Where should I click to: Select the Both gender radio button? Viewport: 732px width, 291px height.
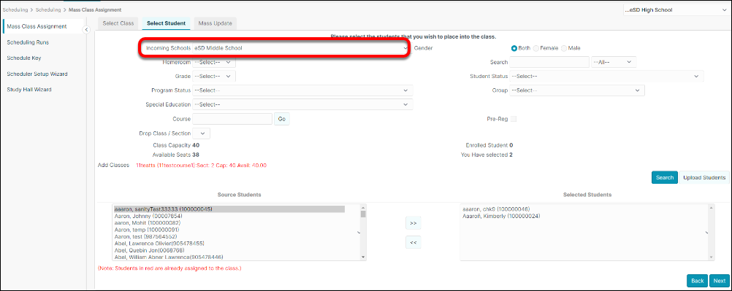pyautogui.click(x=514, y=48)
